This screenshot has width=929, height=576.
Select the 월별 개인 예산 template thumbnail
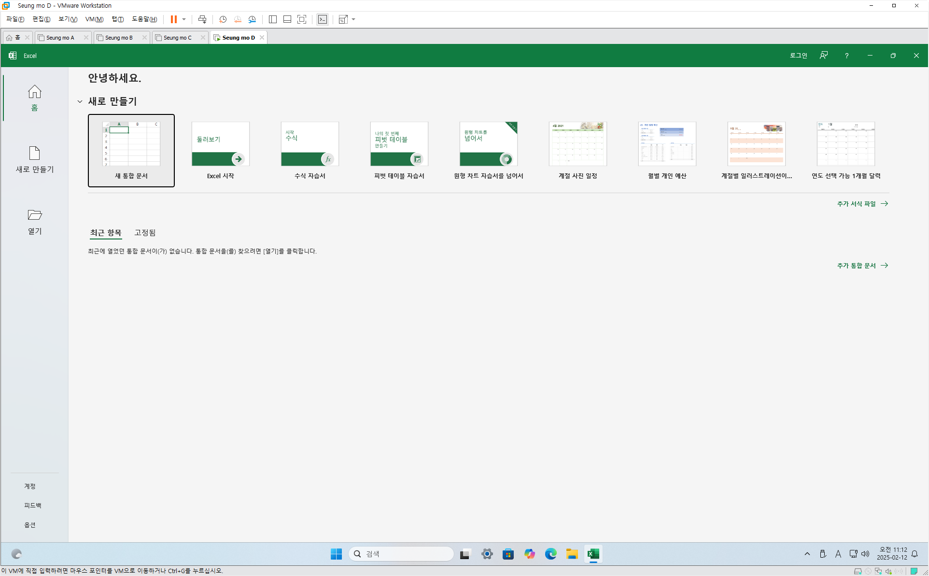[667, 144]
